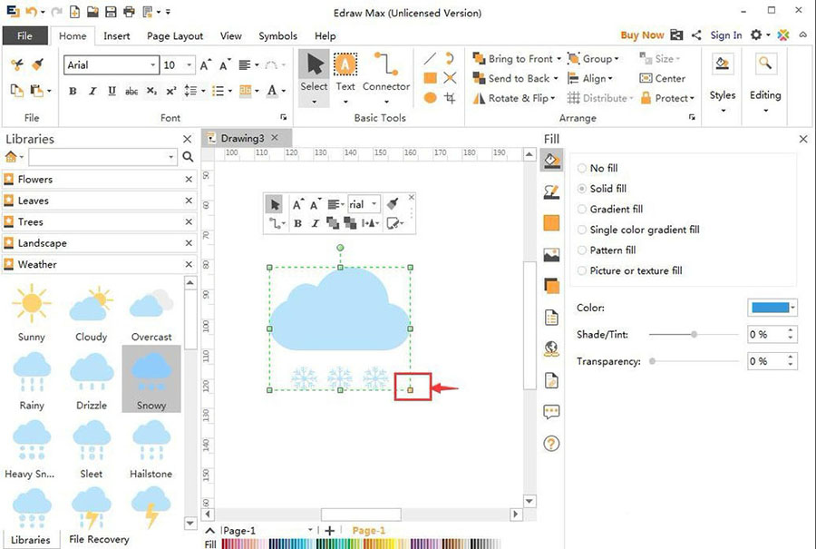Enable Pattern fill option
The height and width of the screenshot is (549, 816).
(x=582, y=250)
